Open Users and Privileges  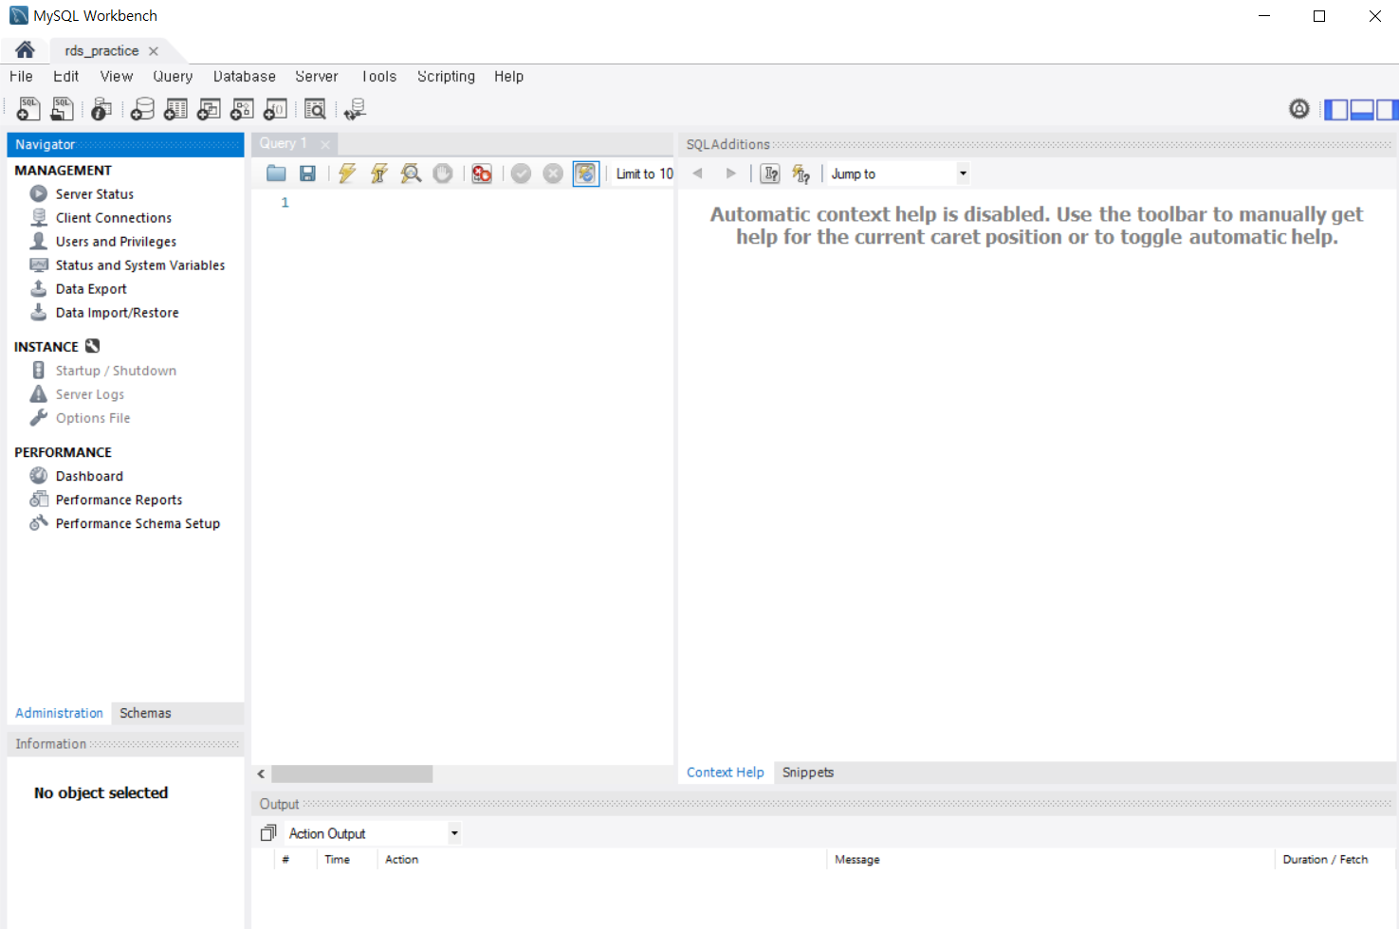116,242
